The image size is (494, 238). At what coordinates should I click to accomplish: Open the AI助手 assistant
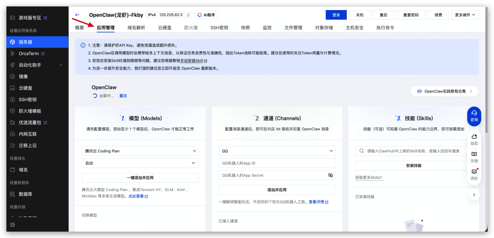coord(206,15)
